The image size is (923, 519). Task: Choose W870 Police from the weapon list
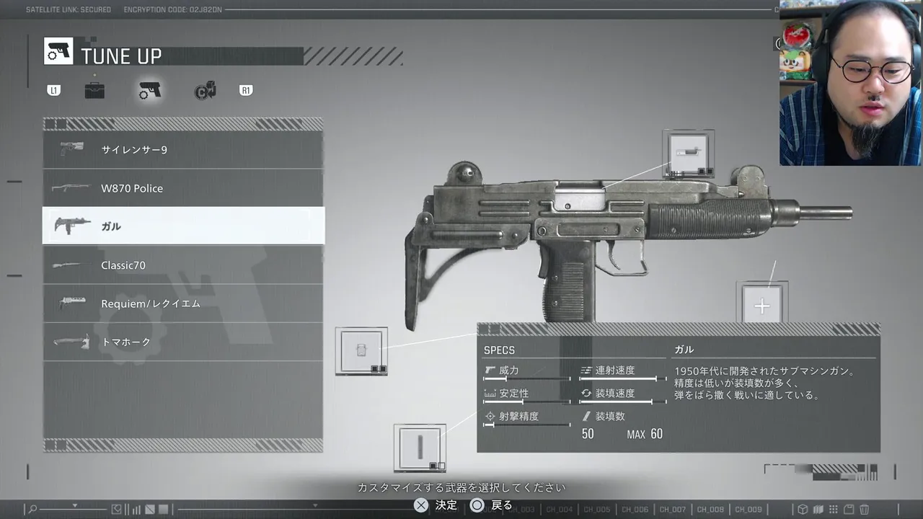[x=183, y=188]
